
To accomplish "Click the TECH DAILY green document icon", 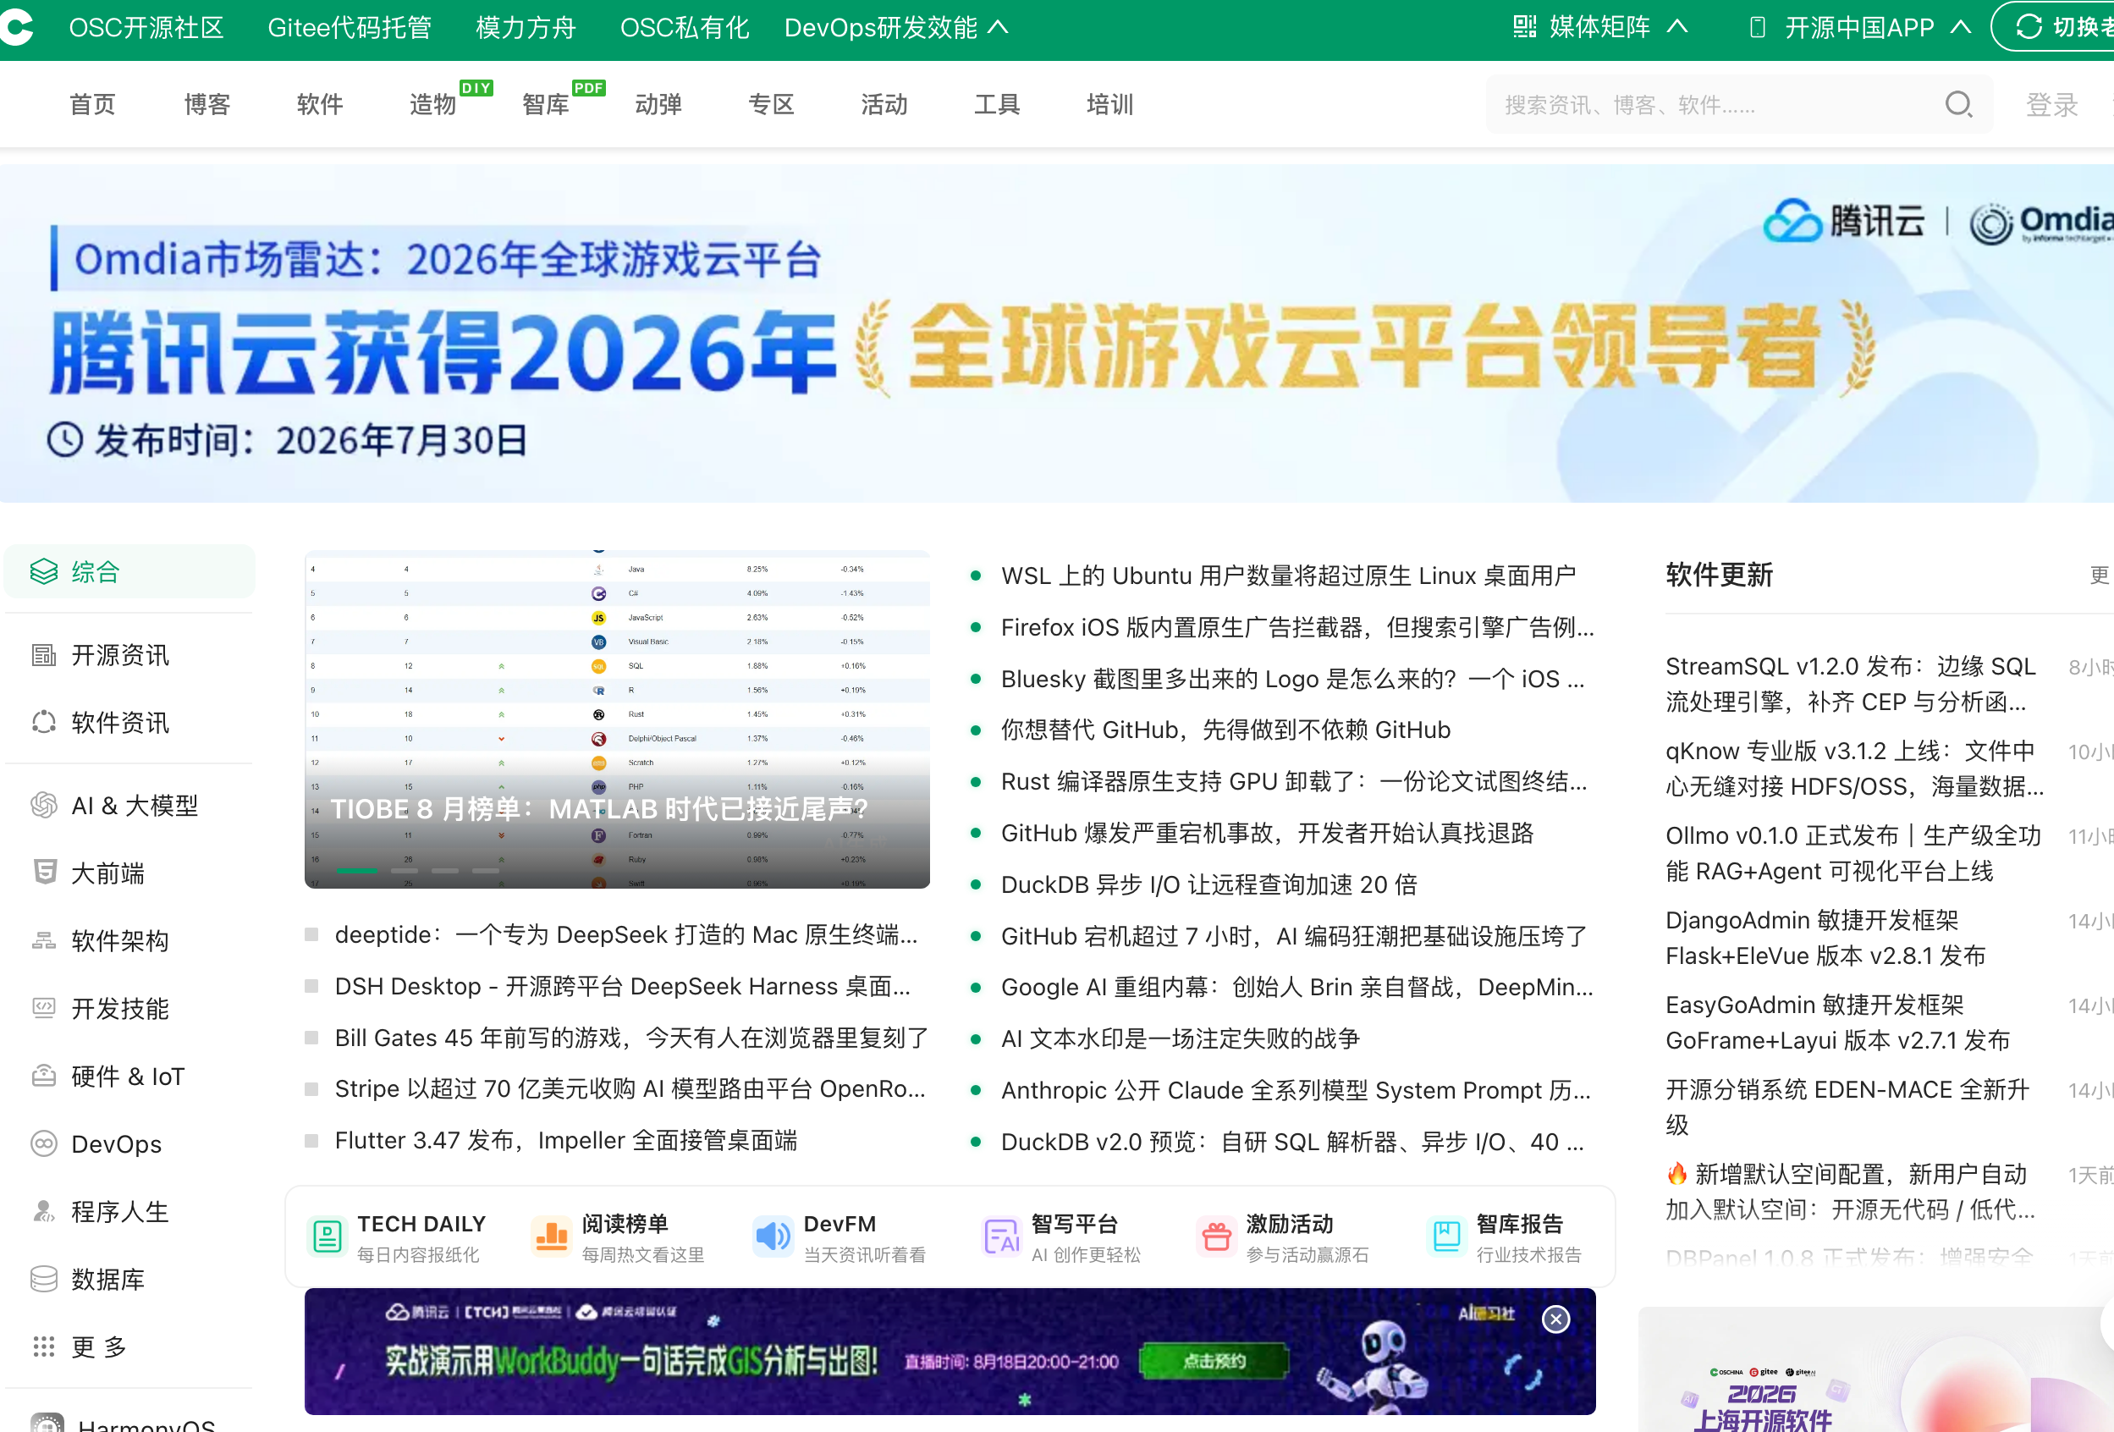I will tap(328, 1237).
